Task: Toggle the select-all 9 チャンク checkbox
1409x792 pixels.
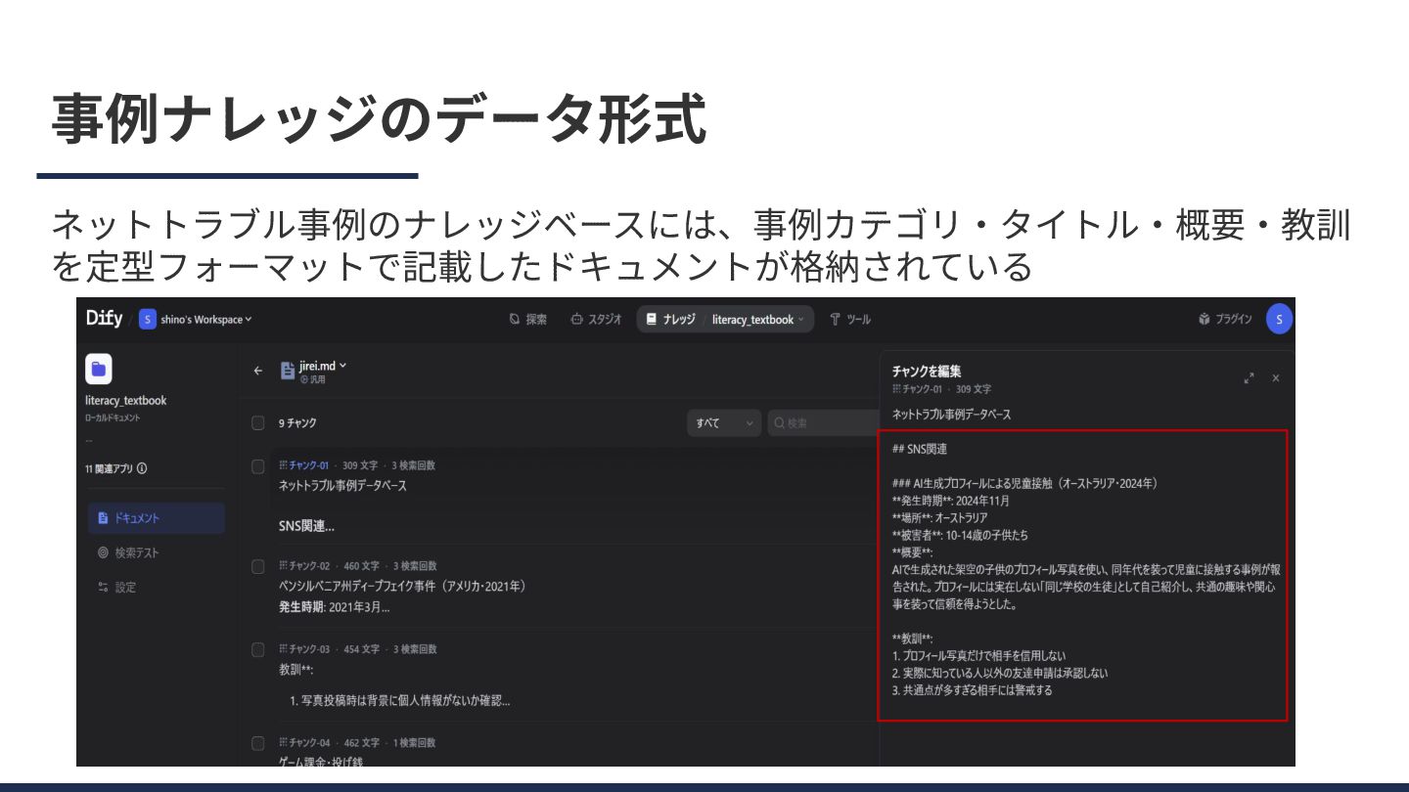Action: 258,423
